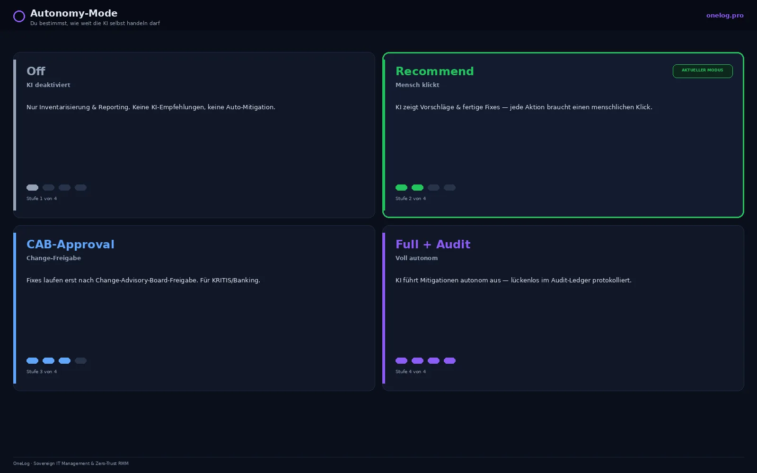757x473 pixels.
Task: Click the 'Mensch klickt' subtitle
Action: [417, 85]
